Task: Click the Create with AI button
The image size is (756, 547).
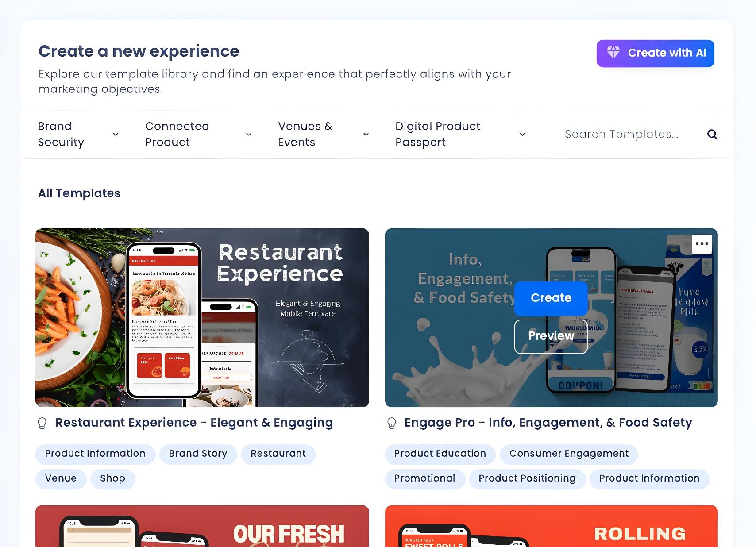Action: (x=655, y=53)
